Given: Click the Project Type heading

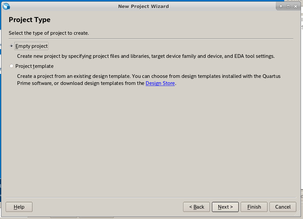Looking at the screenshot, I should pyautogui.click(x=29, y=20).
